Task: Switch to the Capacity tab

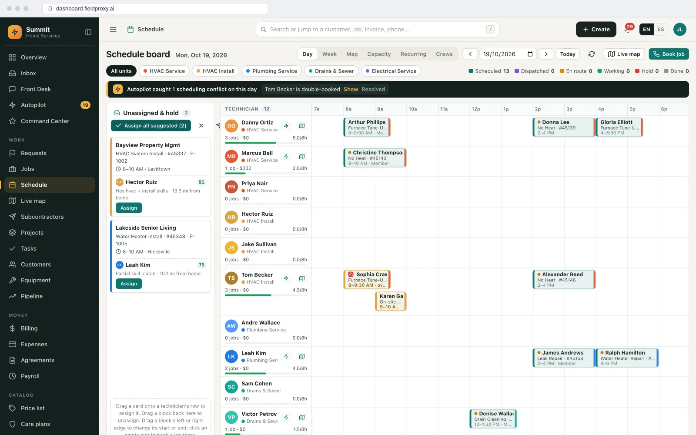Action: pyautogui.click(x=379, y=54)
